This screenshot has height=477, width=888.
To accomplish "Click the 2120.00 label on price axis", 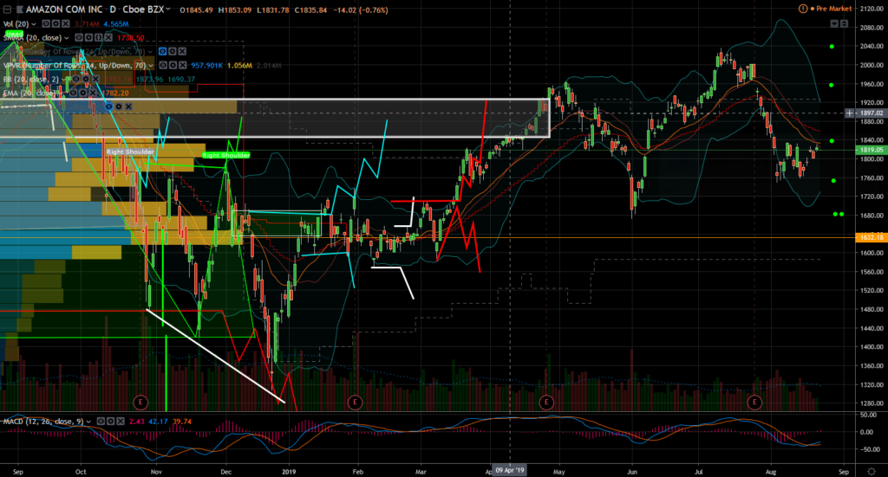I will click(872, 9).
